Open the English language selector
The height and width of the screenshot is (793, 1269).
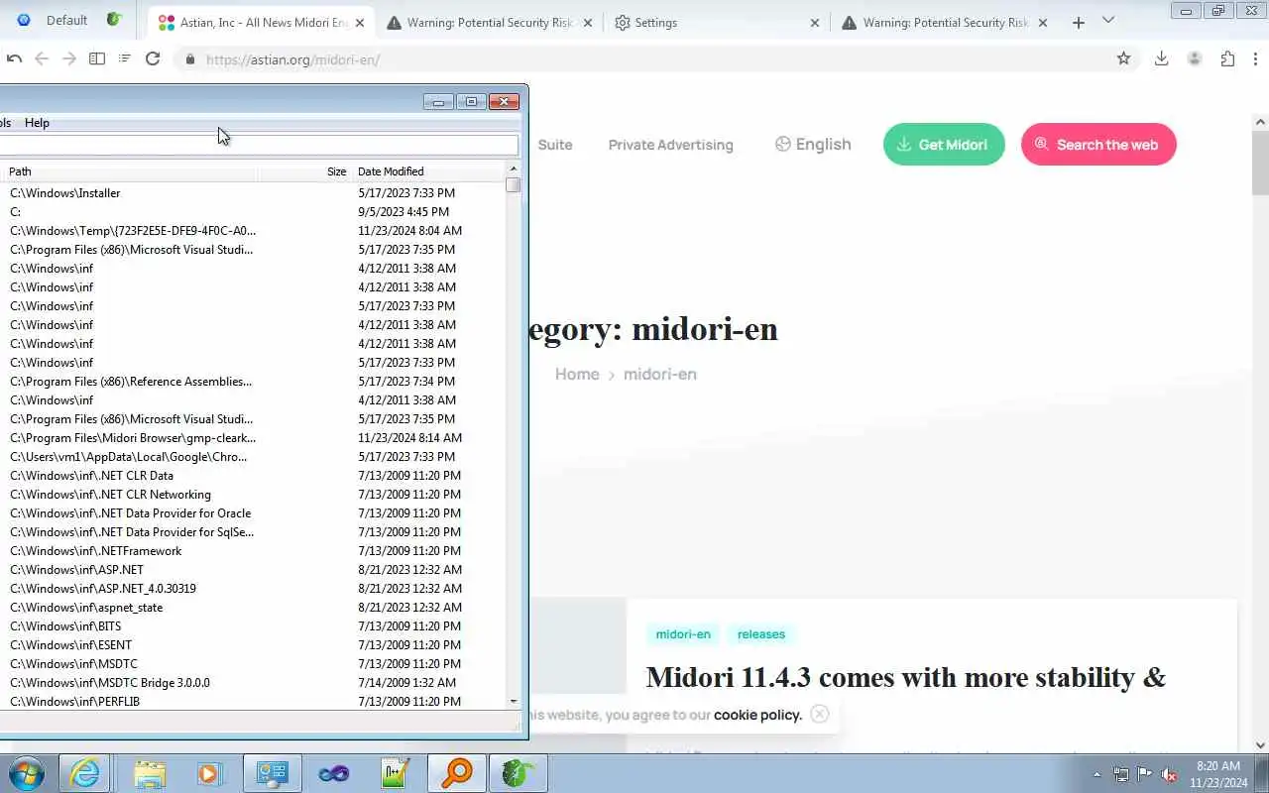[x=813, y=145]
